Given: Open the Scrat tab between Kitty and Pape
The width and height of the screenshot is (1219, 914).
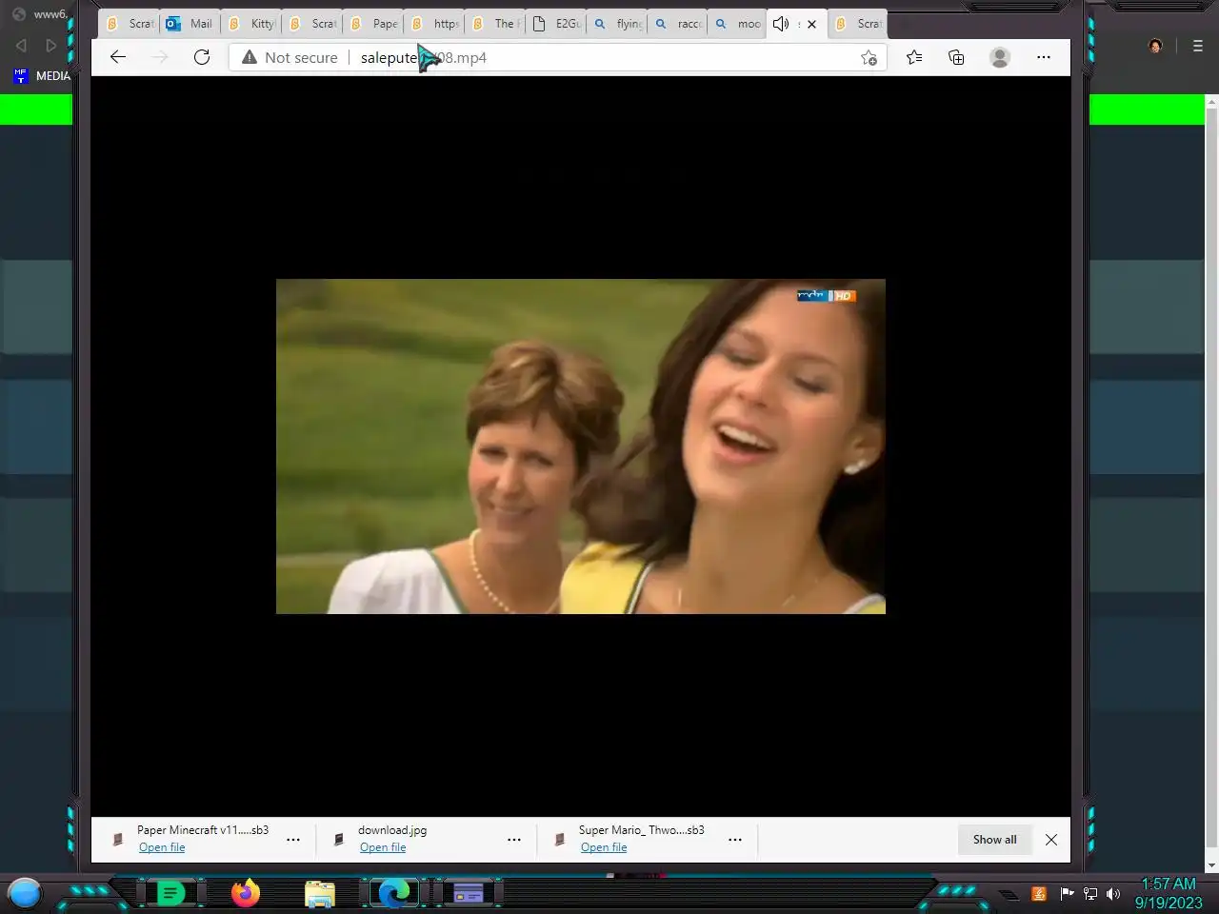Looking at the screenshot, I should [x=312, y=24].
